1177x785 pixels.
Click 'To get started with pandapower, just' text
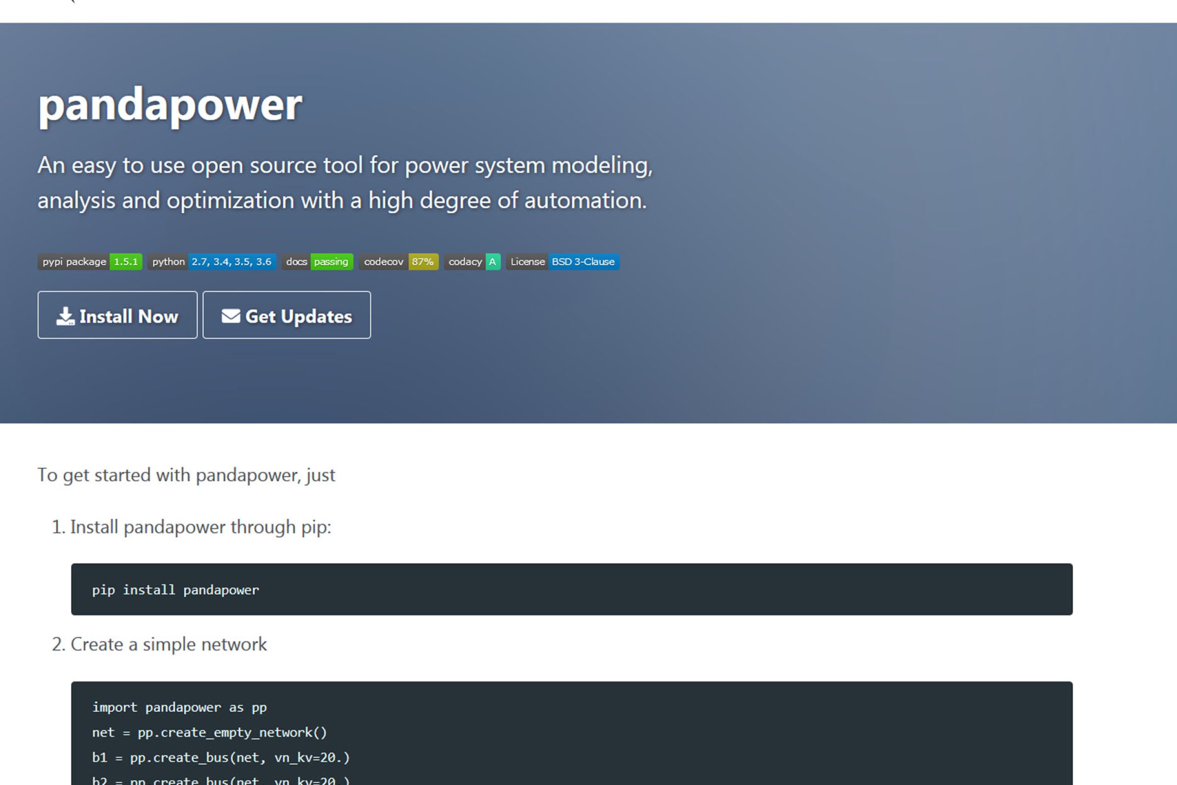186,475
